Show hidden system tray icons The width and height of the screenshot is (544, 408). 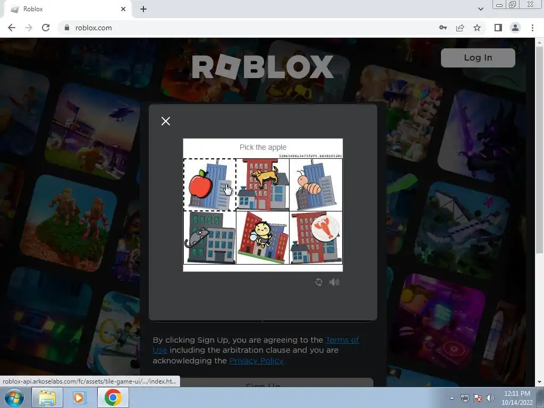[452, 398]
